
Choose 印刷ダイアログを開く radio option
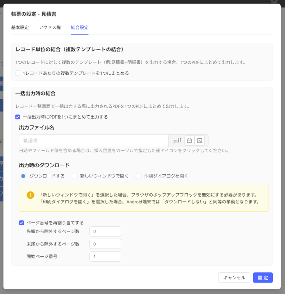pos(138,176)
